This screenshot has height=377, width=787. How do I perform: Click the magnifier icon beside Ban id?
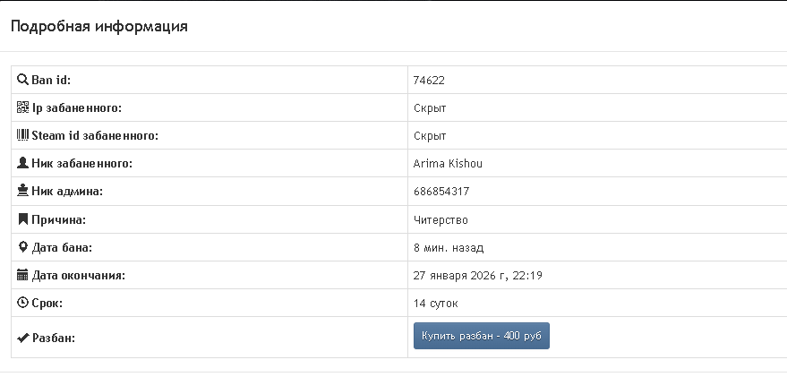point(23,80)
